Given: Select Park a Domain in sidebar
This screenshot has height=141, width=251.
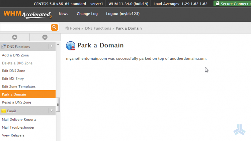Looking at the screenshot, I should 28,94.
